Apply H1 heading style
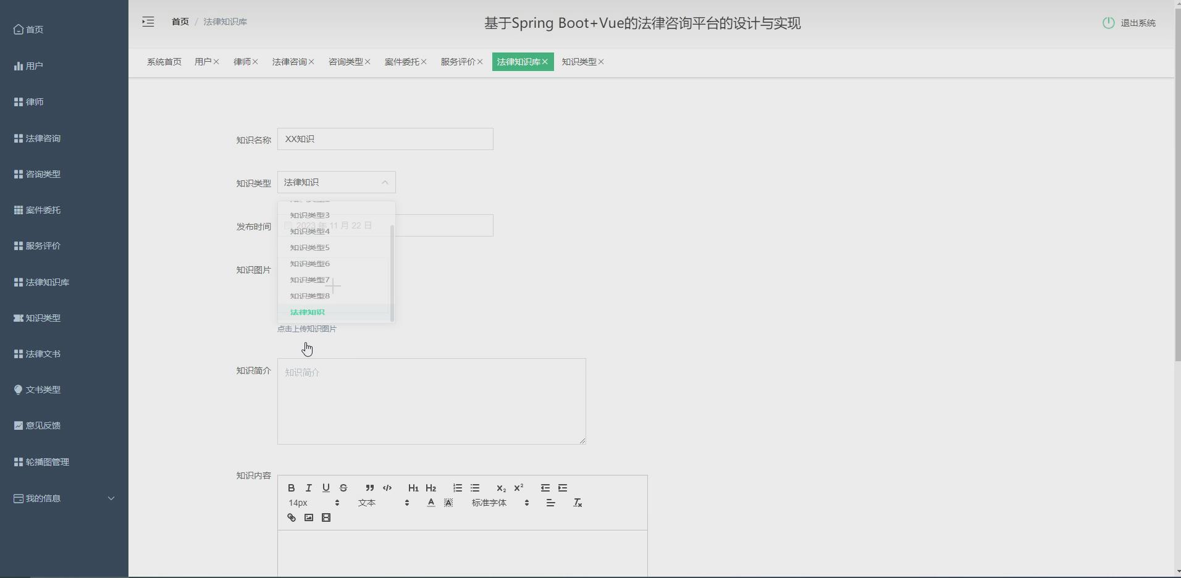The image size is (1181, 578). 413,488
